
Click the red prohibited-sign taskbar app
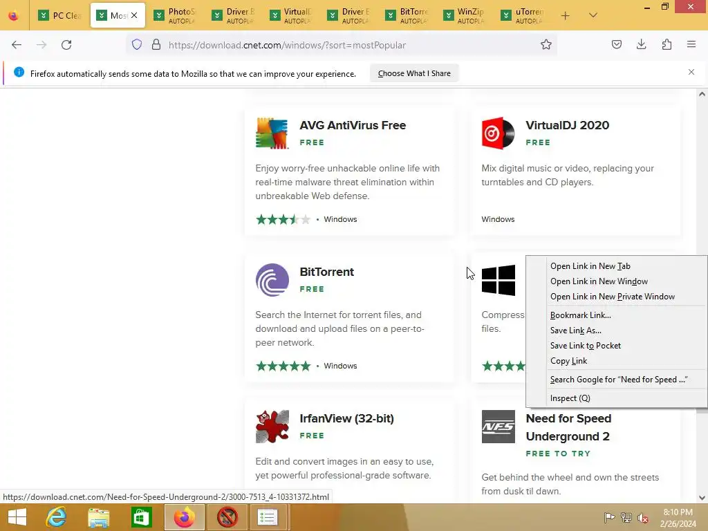point(227,517)
